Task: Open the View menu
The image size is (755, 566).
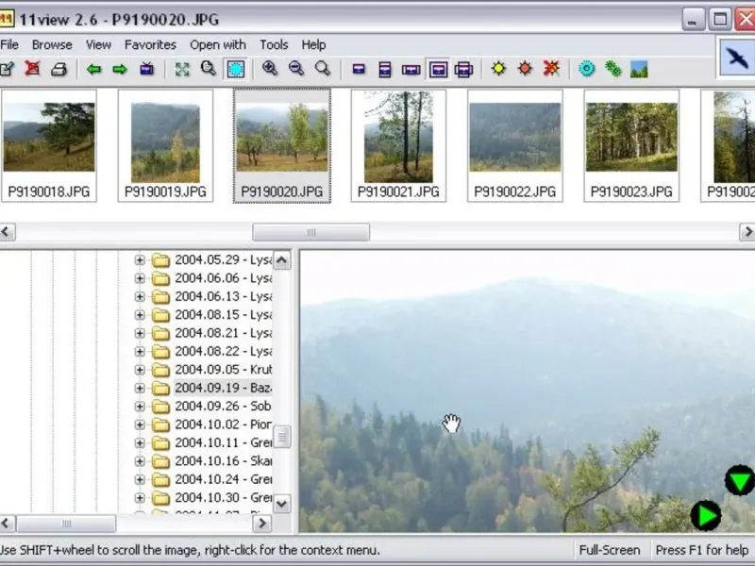Action: (x=98, y=44)
